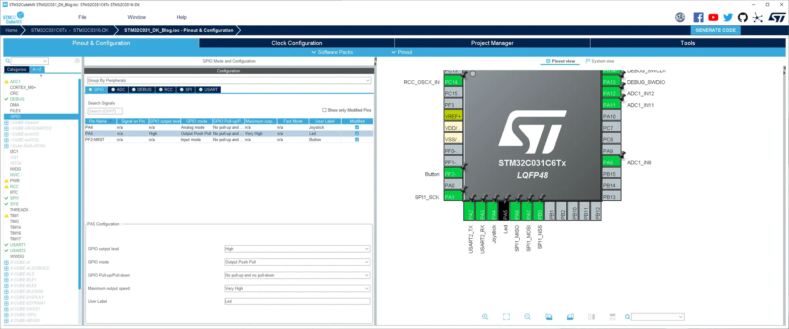Screen dimensions: 789x329
Task: Switch to System view
Action: click(600, 61)
